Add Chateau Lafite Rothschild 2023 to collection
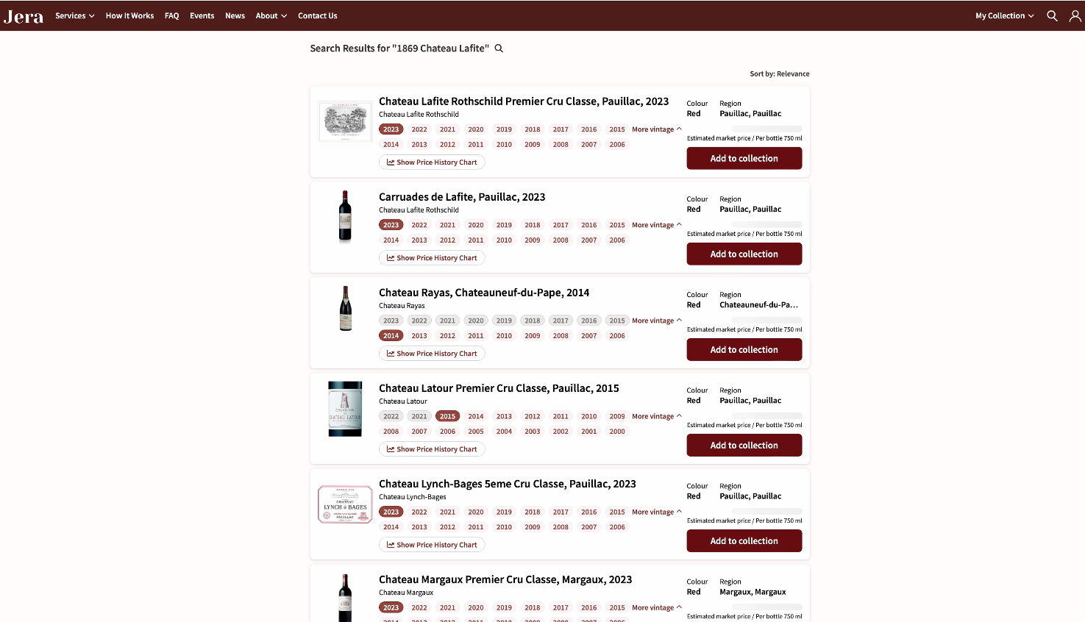Screen dimensions: 1085x622 [744, 158]
